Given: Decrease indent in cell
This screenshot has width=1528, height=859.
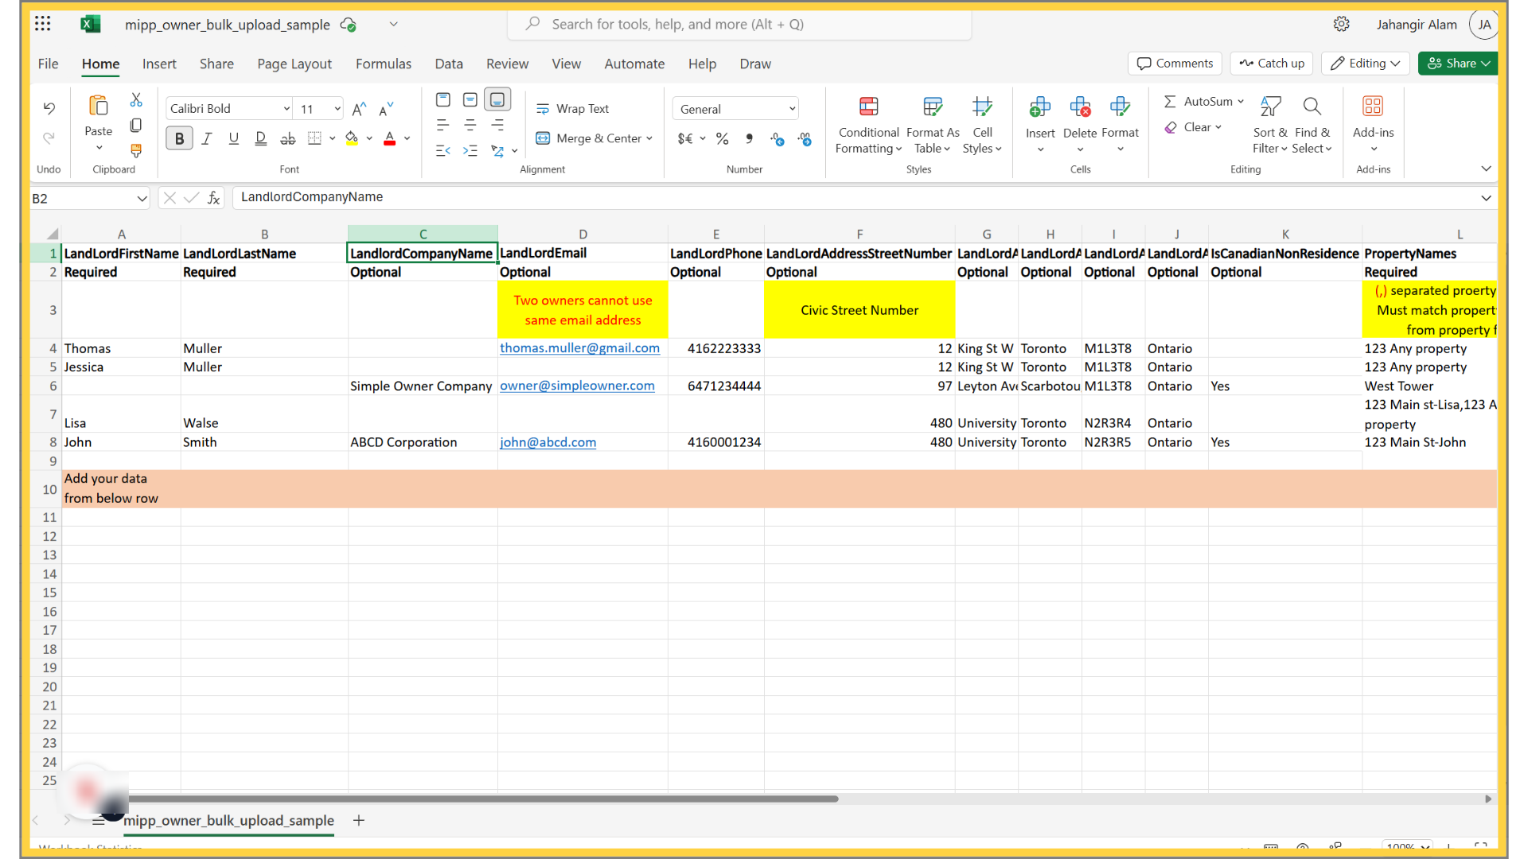Looking at the screenshot, I should tap(443, 151).
